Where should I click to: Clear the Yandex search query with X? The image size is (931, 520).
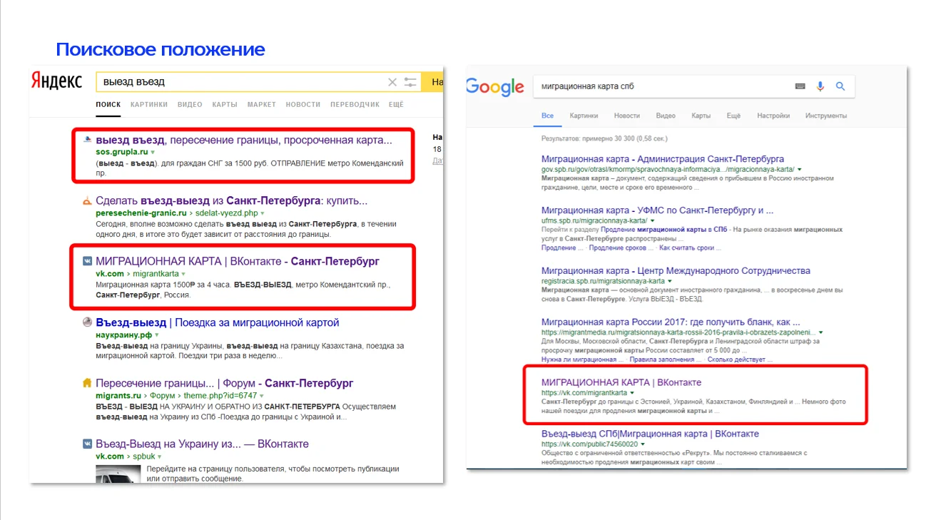click(392, 82)
